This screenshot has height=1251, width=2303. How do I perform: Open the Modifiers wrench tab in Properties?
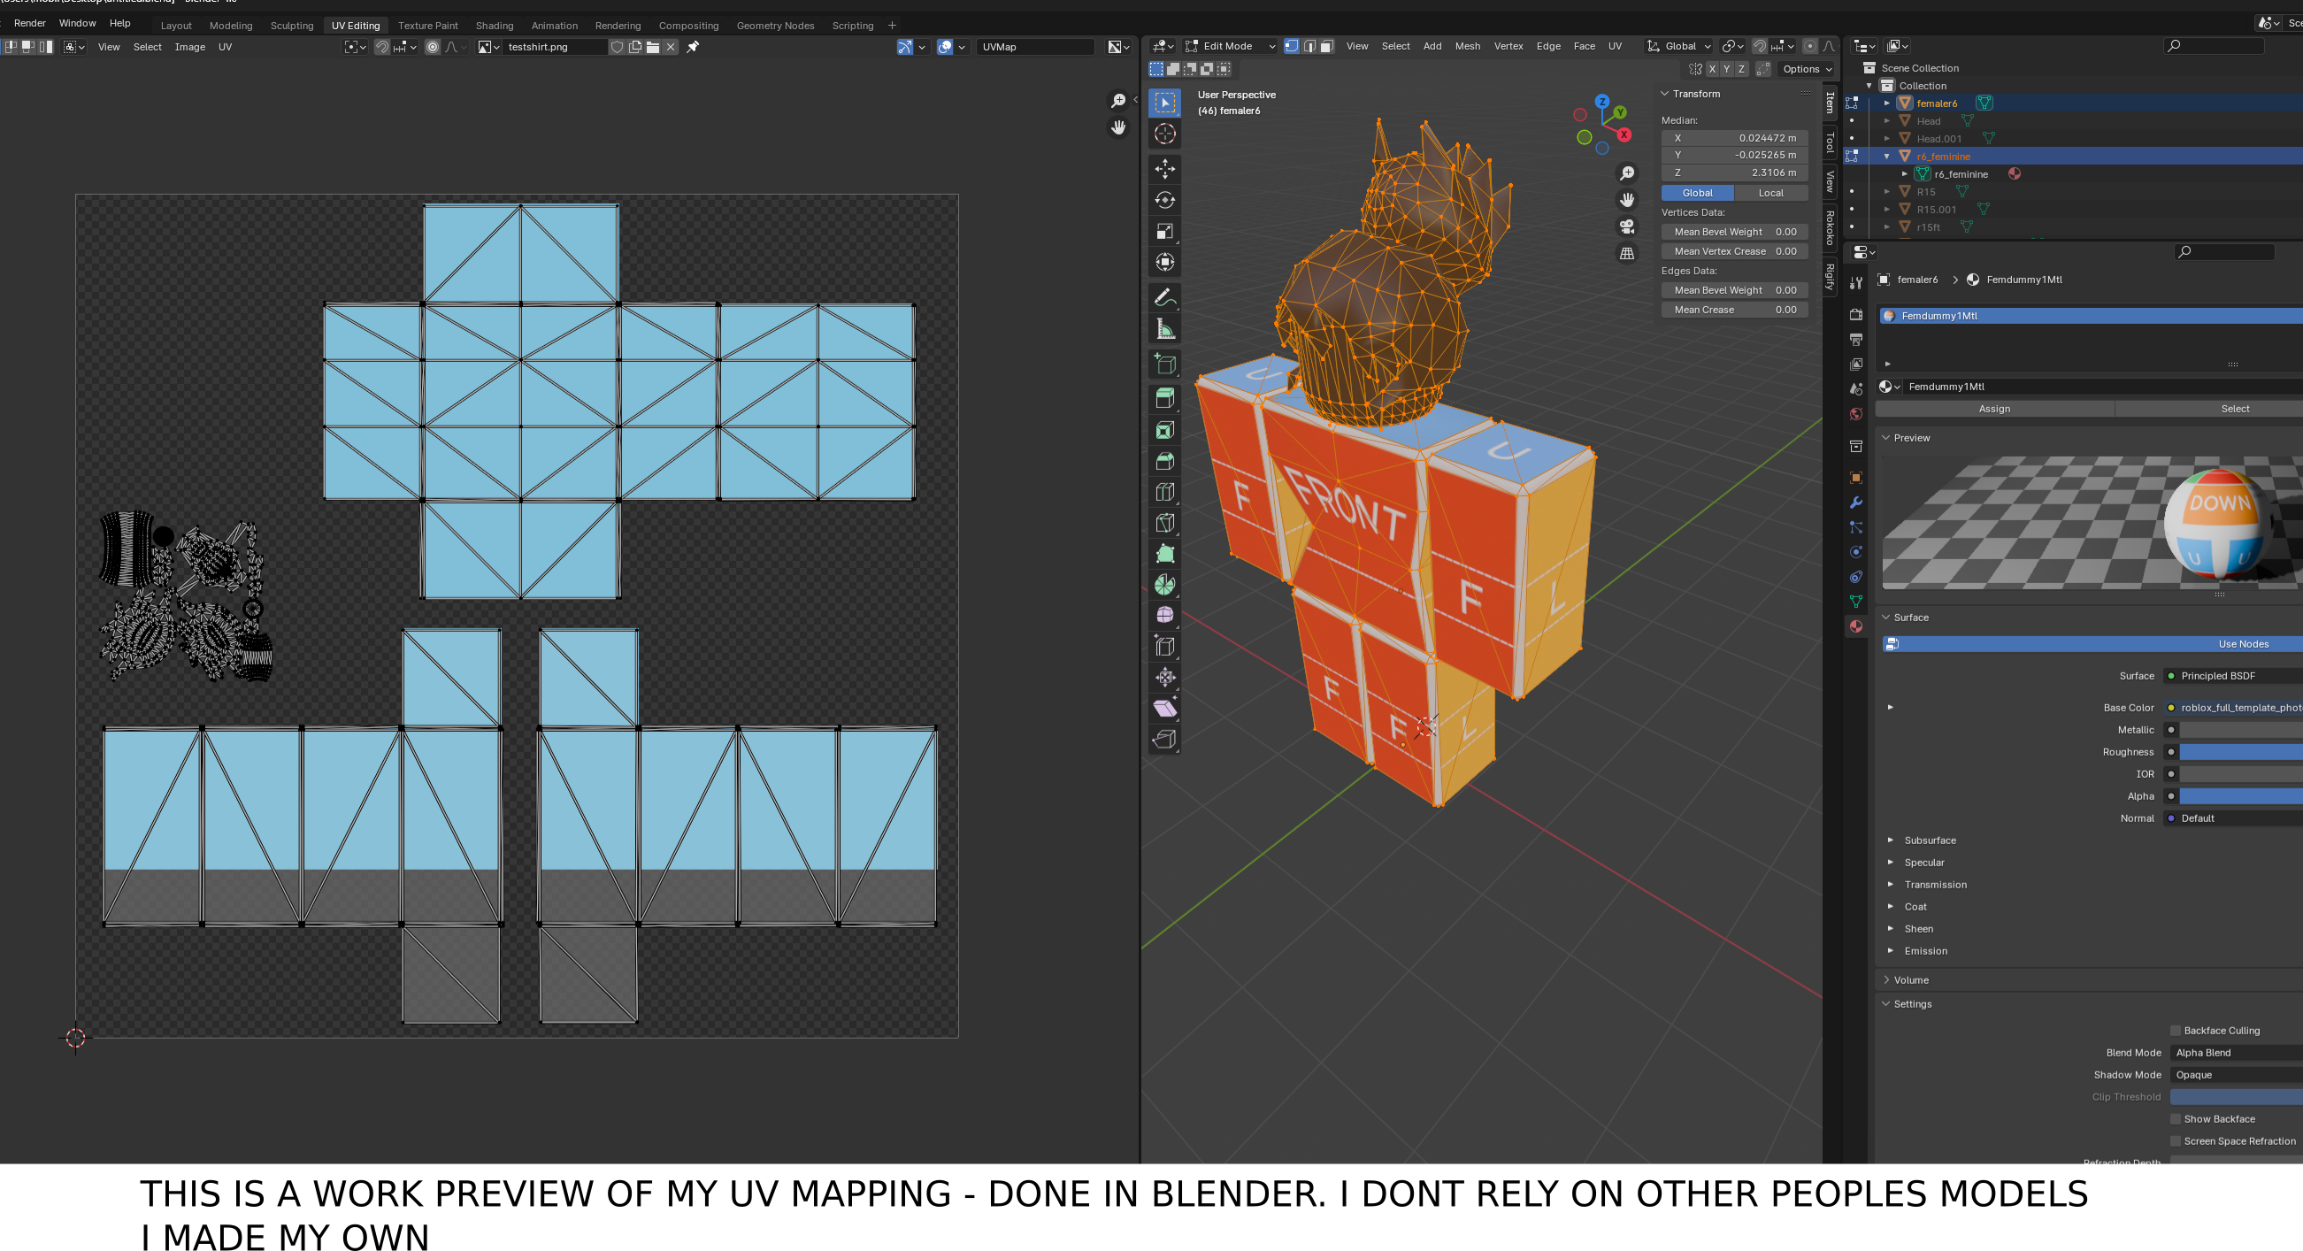coord(1856,503)
